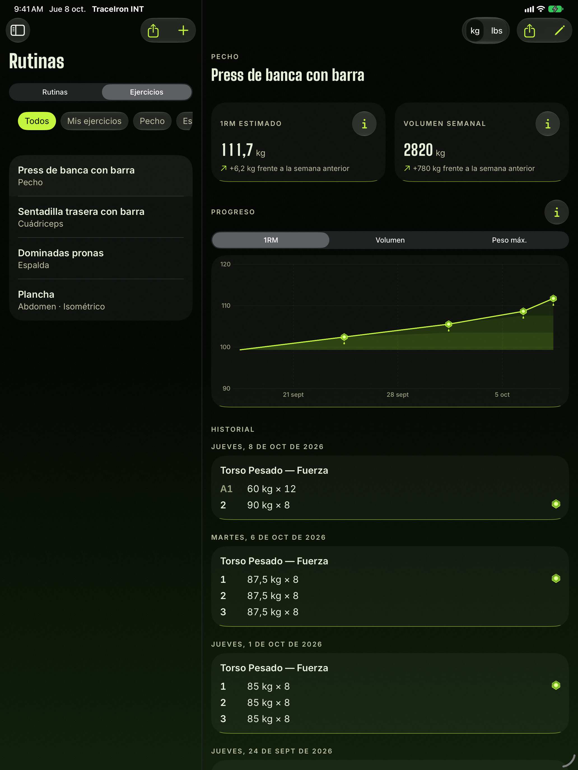Select the latest chart data point
Viewport: 578px width, 770px height.
[553, 299]
